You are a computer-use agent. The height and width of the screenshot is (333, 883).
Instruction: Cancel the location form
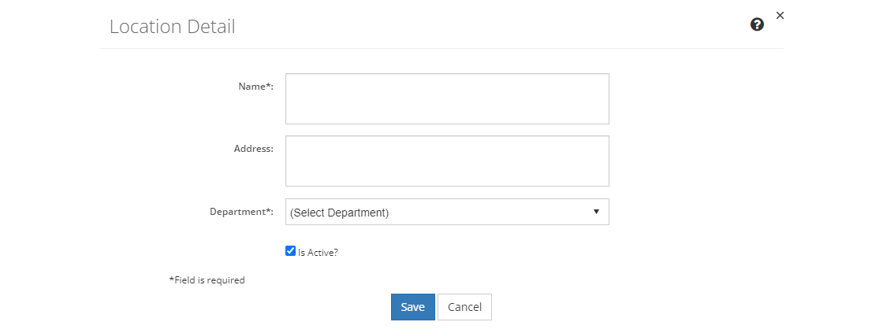coord(464,307)
